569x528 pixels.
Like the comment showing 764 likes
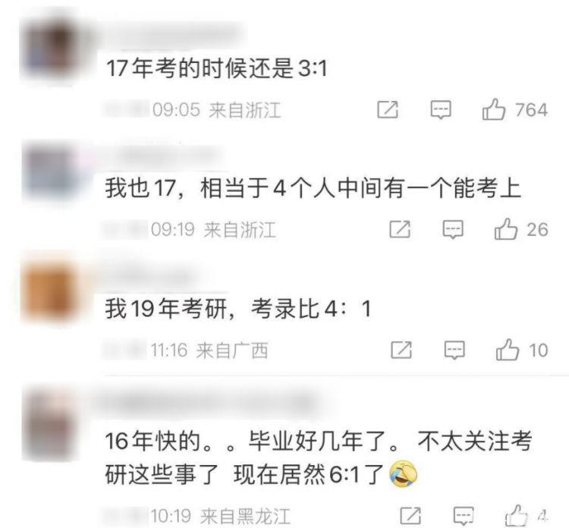click(x=494, y=109)
